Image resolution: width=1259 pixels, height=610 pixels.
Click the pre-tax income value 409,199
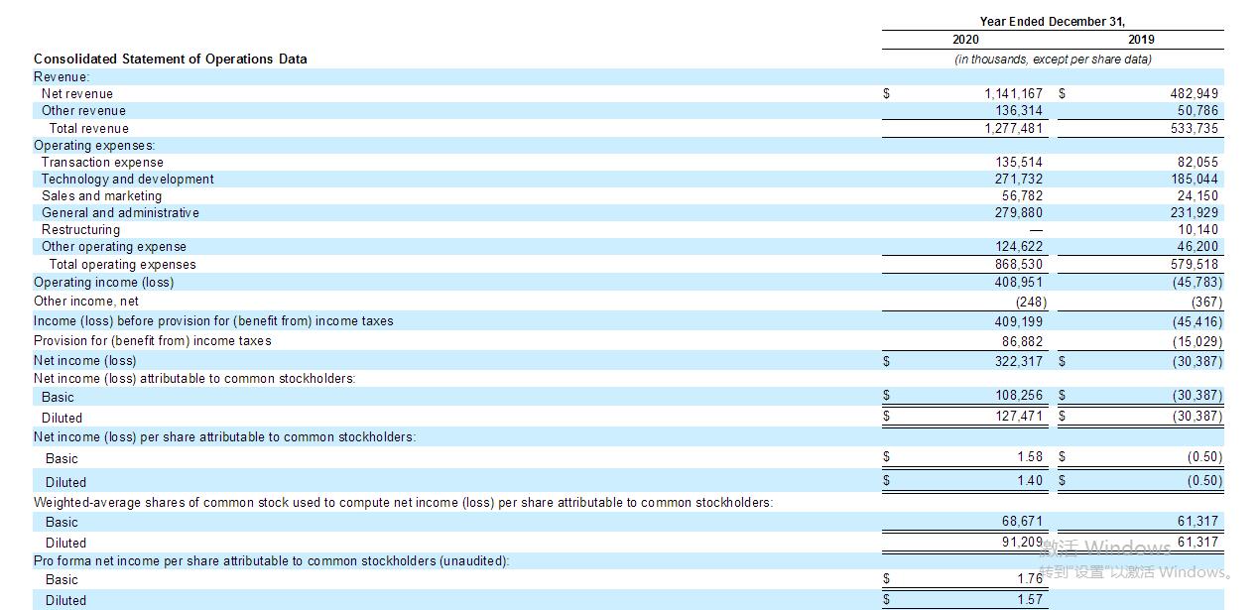[1019, 322]
